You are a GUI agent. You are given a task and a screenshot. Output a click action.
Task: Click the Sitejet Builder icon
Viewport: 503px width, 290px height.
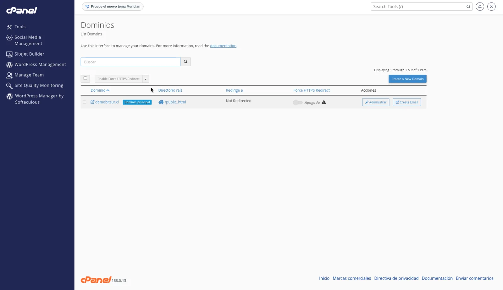[9, 54]
